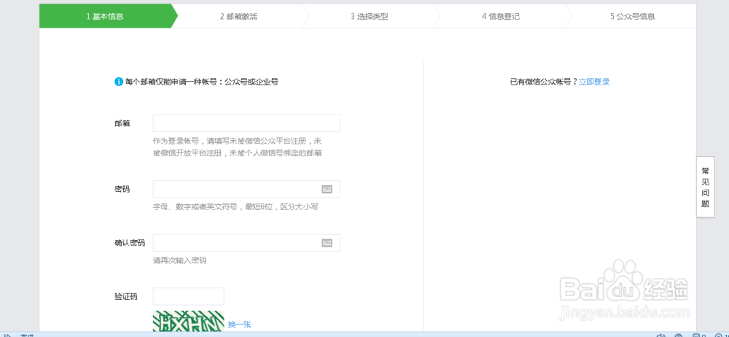Click into the 密码 input field

pyautogui.click(x=246, y=189)
